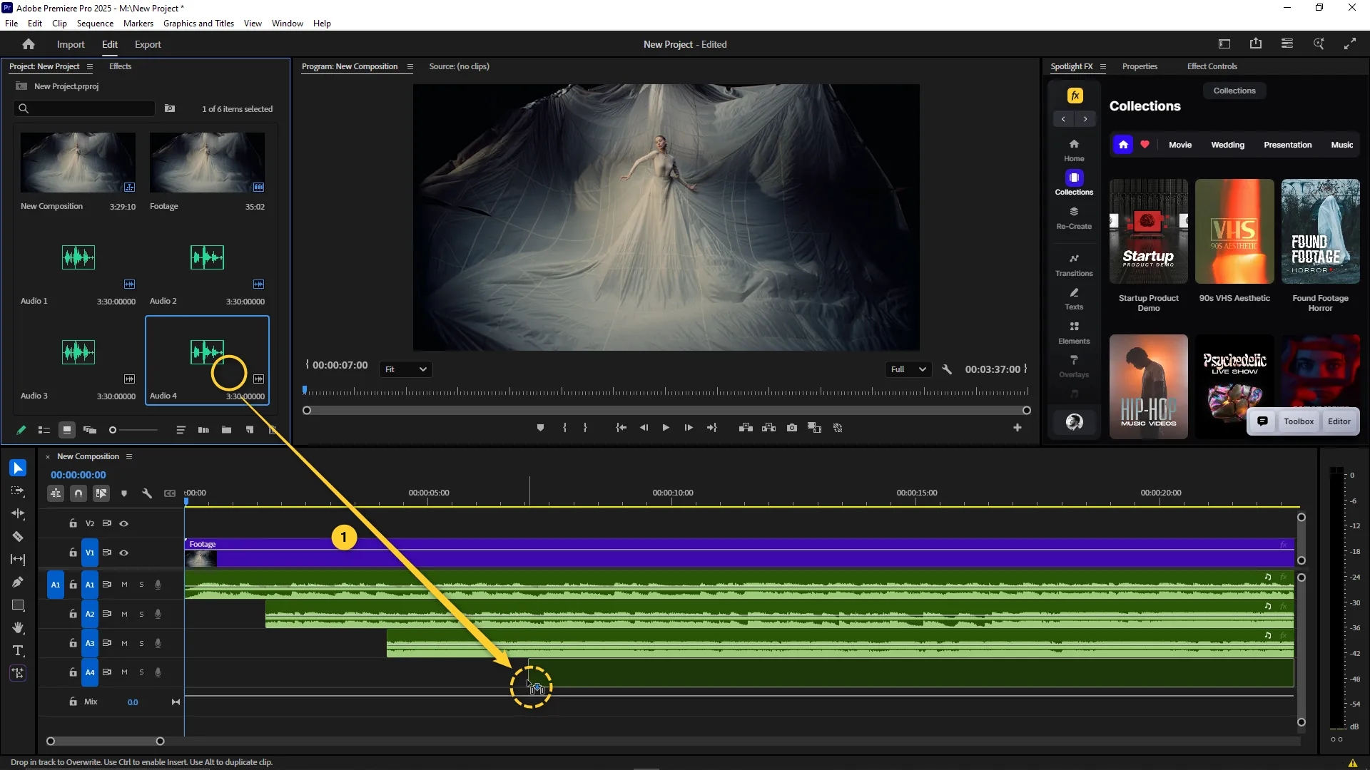Open Spotlight FX Re-Create section
This screenshot has height=770, width=1370.
click(x=1074, y=218)
